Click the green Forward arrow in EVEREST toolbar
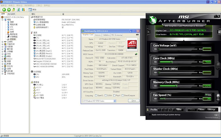The width and height of the screenshot is (221, 138). click(9, 9)
